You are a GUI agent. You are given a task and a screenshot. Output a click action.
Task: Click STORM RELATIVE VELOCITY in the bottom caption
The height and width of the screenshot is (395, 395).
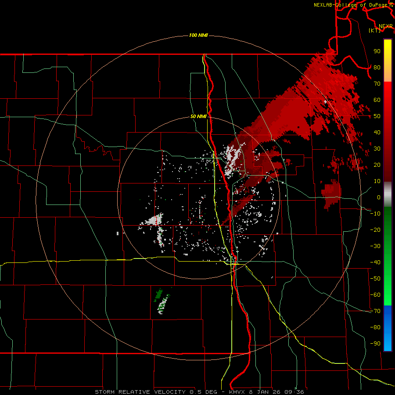point(140,392)
